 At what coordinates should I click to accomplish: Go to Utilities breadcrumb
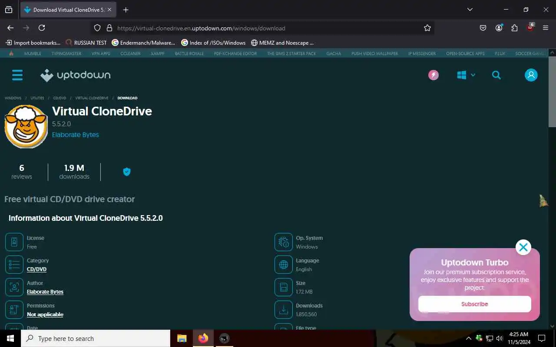(x=37, y=98)
